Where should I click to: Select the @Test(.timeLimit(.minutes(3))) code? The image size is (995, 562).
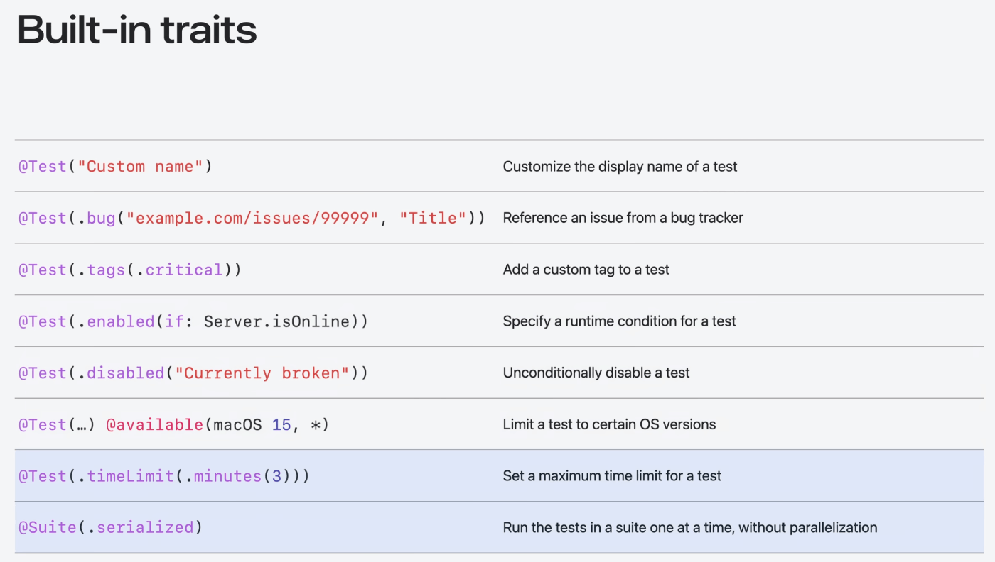click(164, 476)
